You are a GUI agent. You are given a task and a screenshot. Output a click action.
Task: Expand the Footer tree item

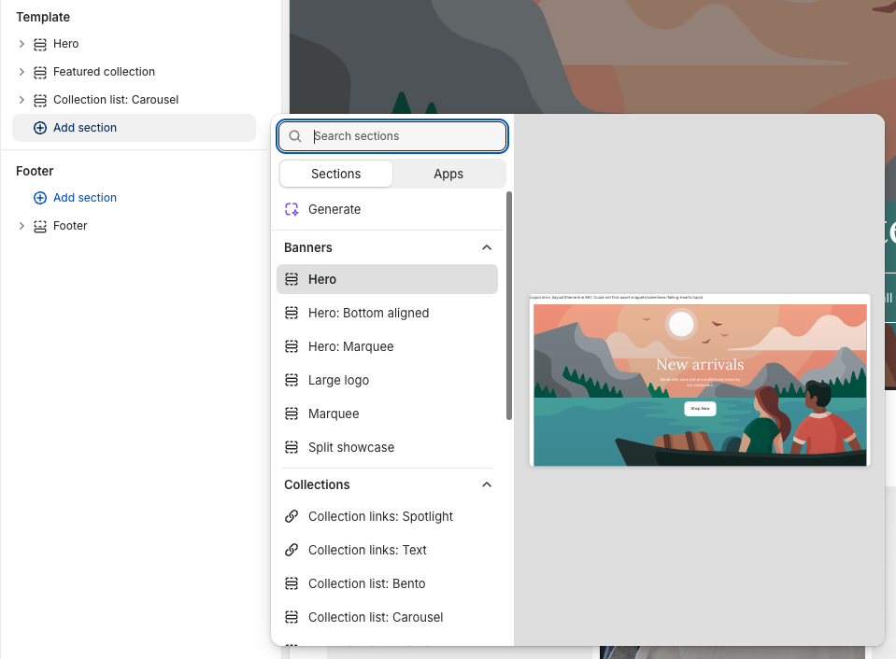(21, 226)
